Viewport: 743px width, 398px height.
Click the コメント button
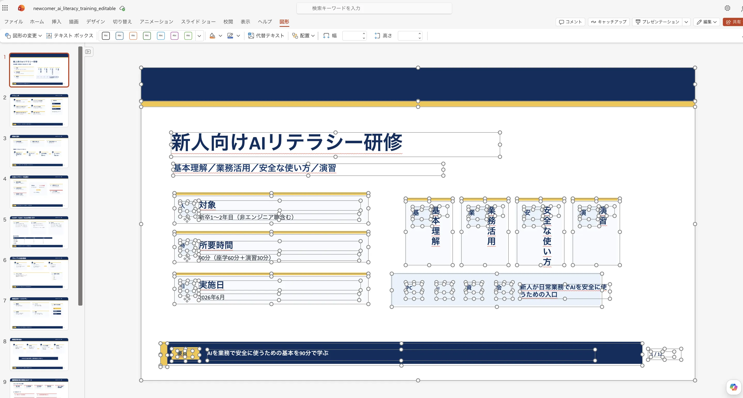coord(570,22)
